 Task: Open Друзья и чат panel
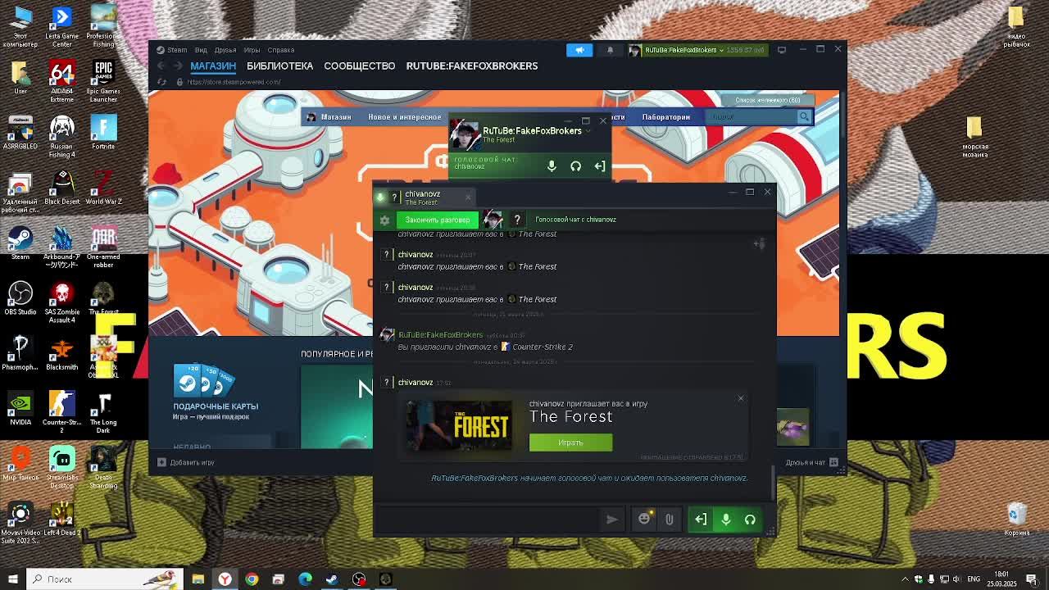click(812, 462)
